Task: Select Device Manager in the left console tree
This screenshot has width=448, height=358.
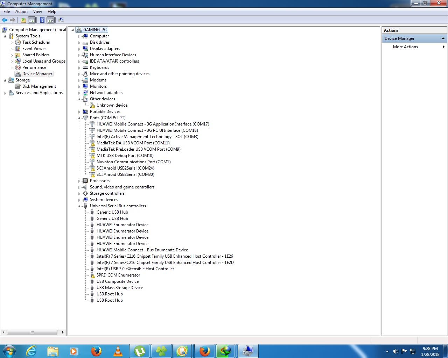Action: pos(37,74)
